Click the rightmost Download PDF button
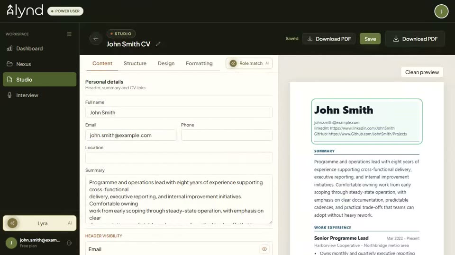 (x=415, y=39)
